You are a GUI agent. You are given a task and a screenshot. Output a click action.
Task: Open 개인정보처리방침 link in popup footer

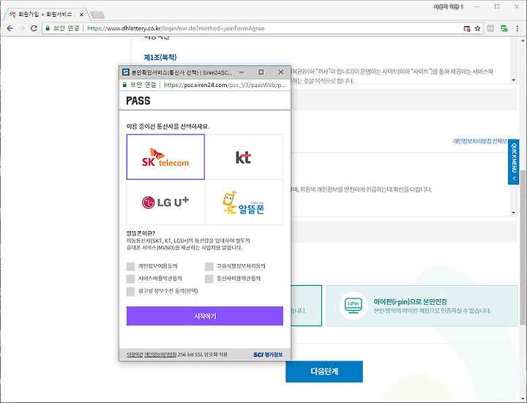coord(160,355)
